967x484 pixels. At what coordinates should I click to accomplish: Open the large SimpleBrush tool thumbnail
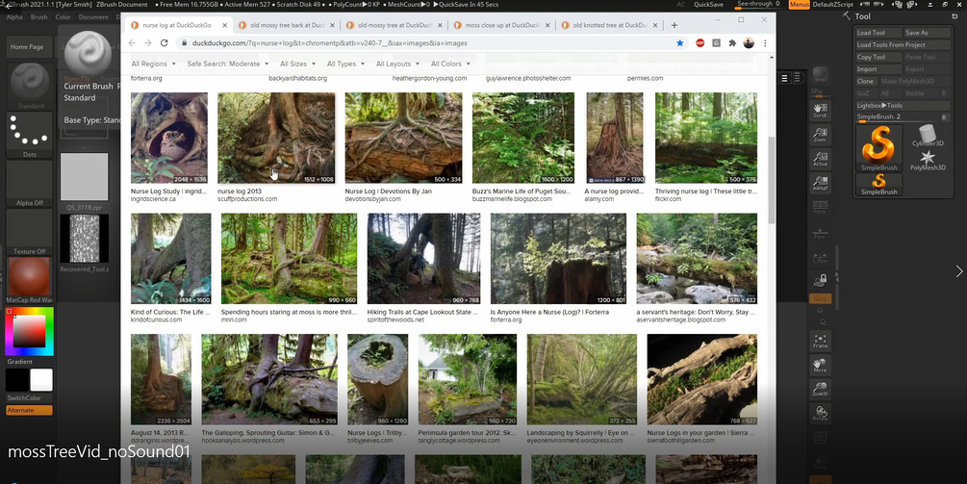click(x=878, y=148)
